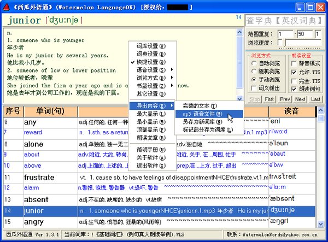The height and width of the screenshot is (242, 328).
Task: Open 词库设置 from context menu
Action: [x=151, y=45]
